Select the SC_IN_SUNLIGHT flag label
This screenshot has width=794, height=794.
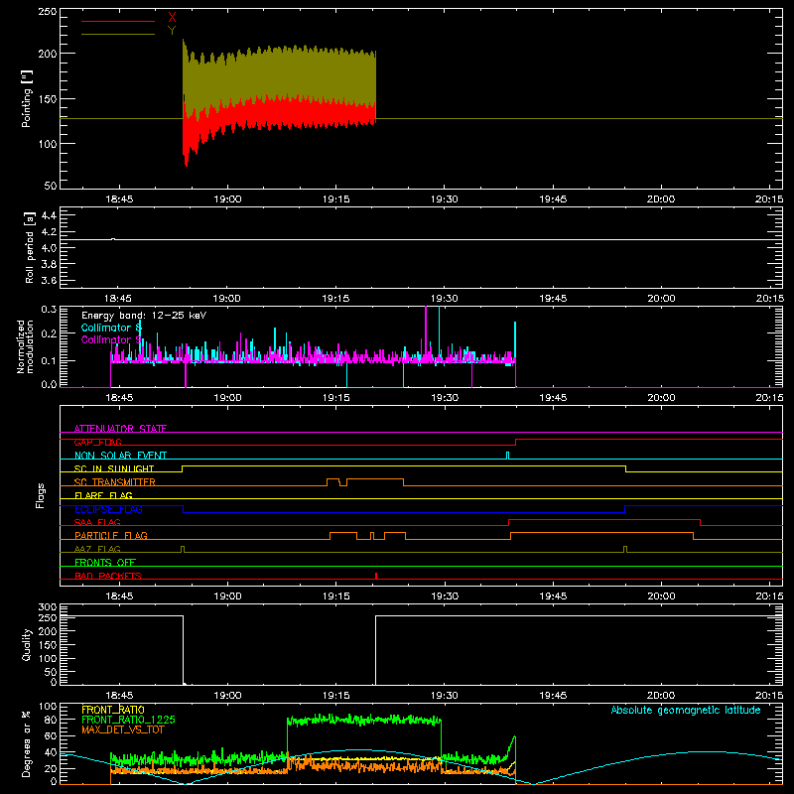pos(114,468)
